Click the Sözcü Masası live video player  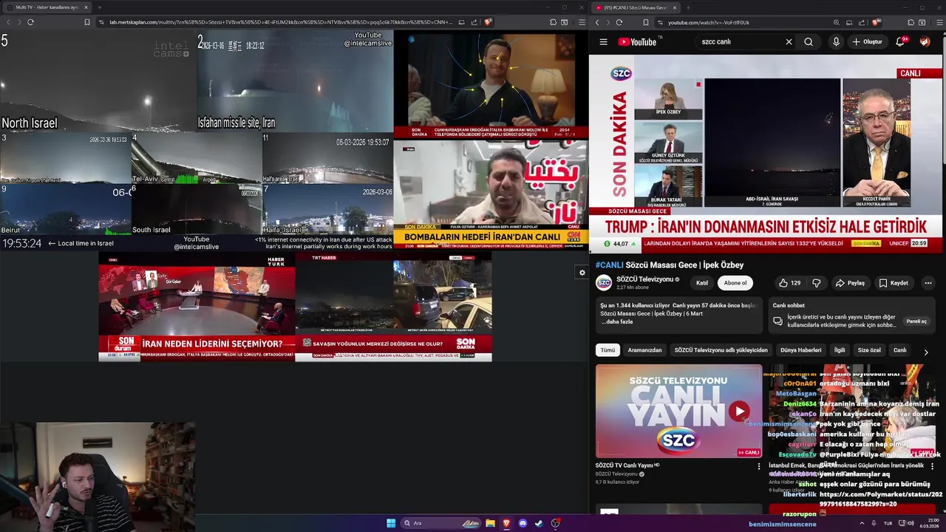tap(766, 154)
